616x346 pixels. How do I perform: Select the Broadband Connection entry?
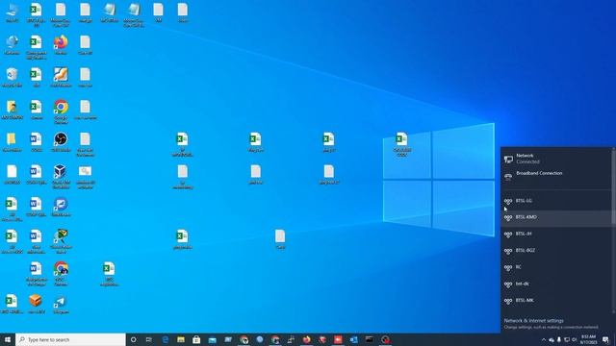click(555, 176)
